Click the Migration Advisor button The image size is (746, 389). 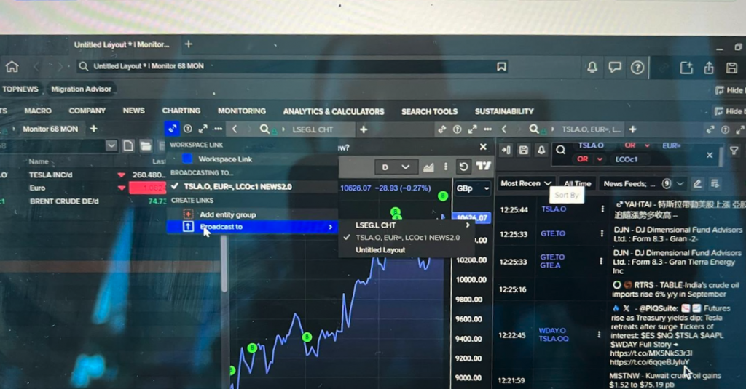[x=81, y=89]
